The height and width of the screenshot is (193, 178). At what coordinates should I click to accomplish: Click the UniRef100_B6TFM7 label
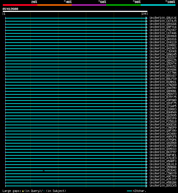163,152
